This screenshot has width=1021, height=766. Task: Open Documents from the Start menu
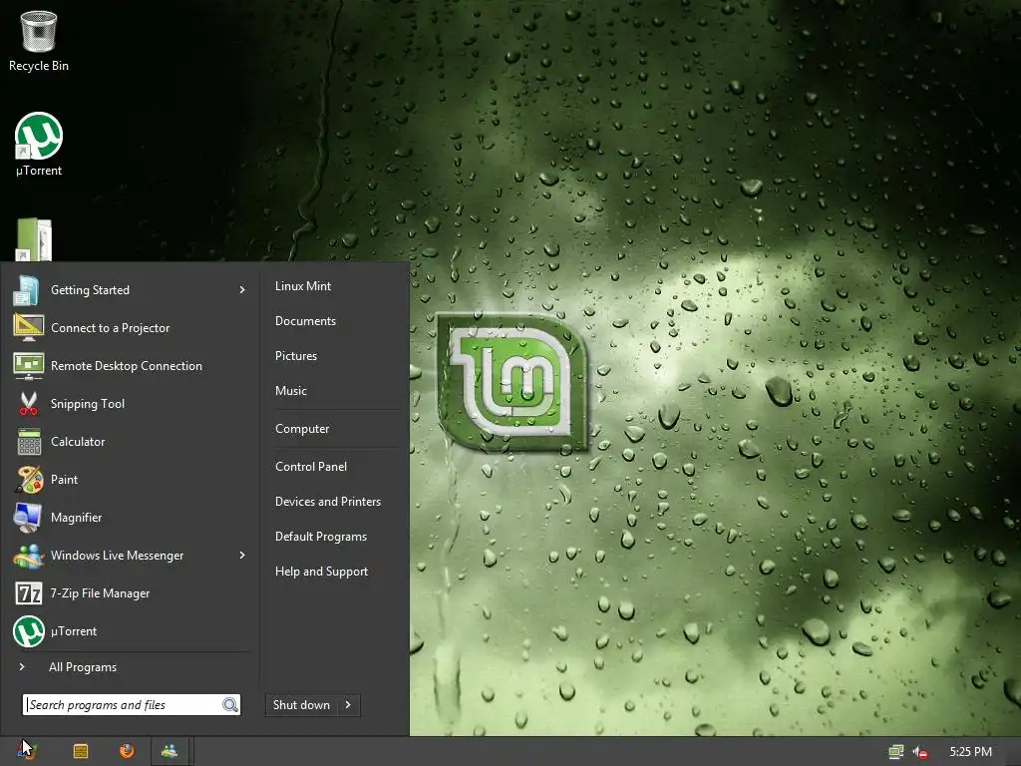click(x=305, y=321)
